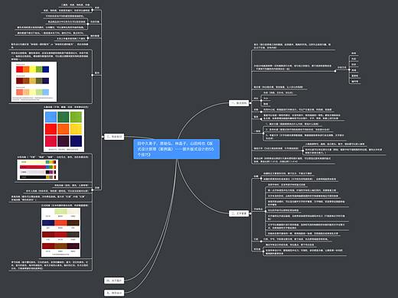
Task: Select the main branch node numbered 四
Action: click(114, 280)
